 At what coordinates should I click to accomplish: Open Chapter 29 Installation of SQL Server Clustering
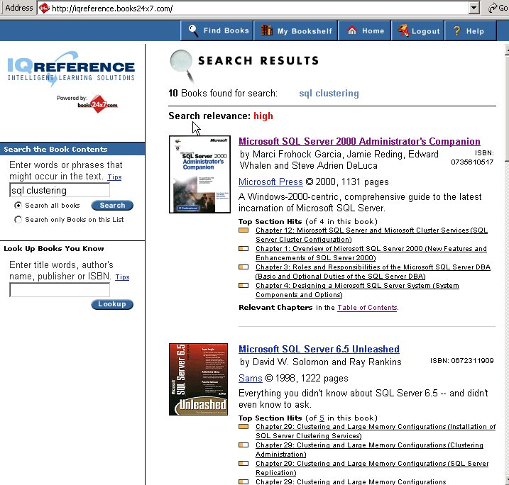point(376,431)
